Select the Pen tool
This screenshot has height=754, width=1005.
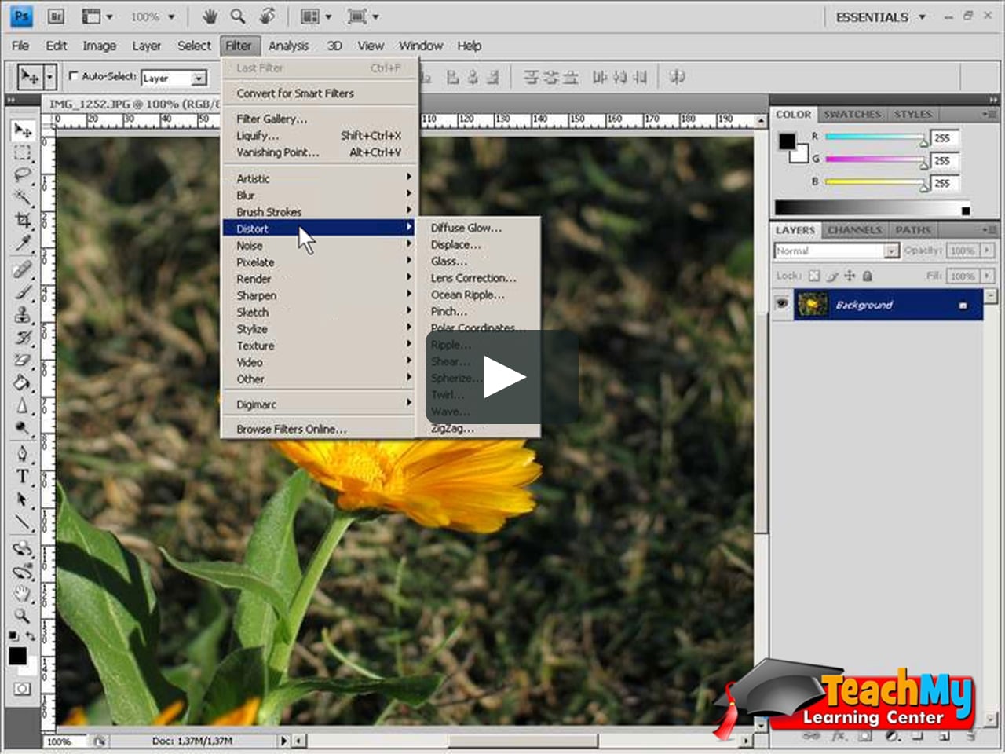(x=22, y=454)
